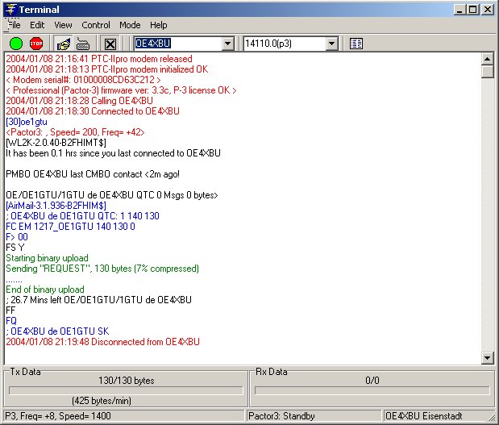Close the Terminal window
Viewport: 499px width, 425px height.
click(488, 10)
